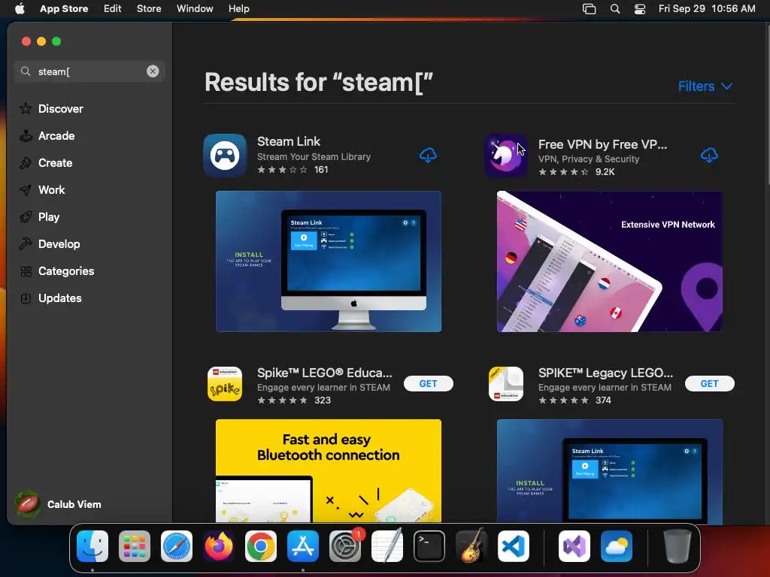
Task: Launch Firefox from the Dock
Action: (219, 546)
